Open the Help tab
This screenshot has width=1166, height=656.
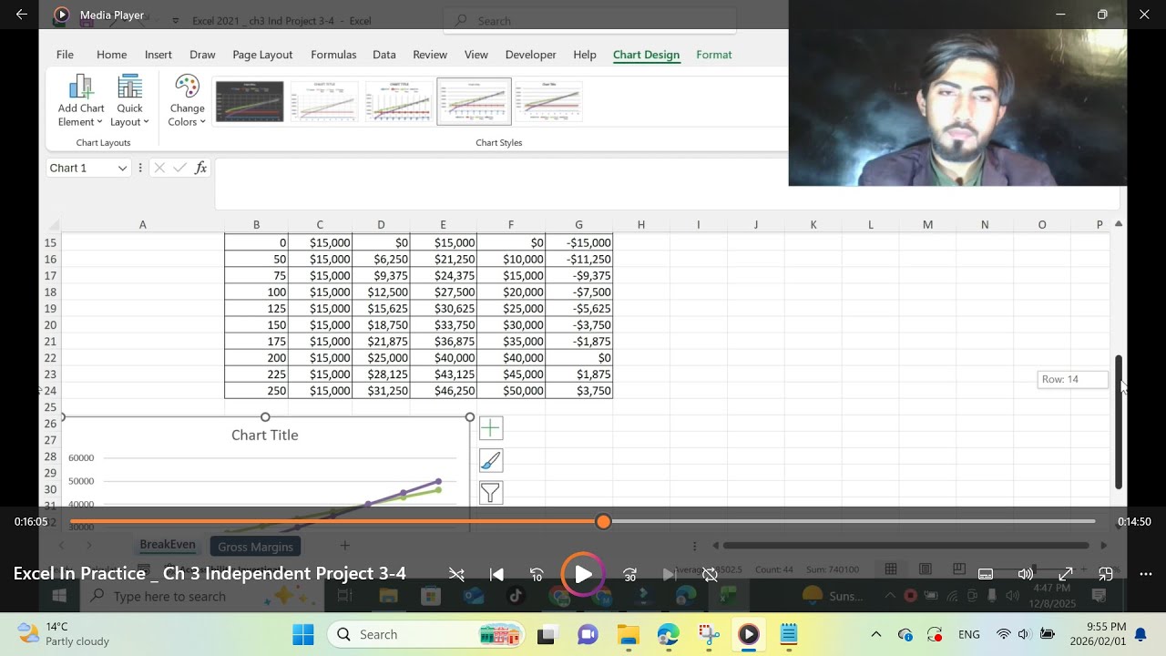[x=585, y=55]
